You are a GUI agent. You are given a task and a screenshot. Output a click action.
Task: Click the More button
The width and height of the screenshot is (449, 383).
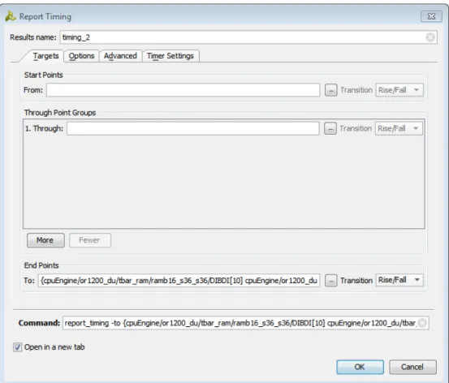(45, 240)
